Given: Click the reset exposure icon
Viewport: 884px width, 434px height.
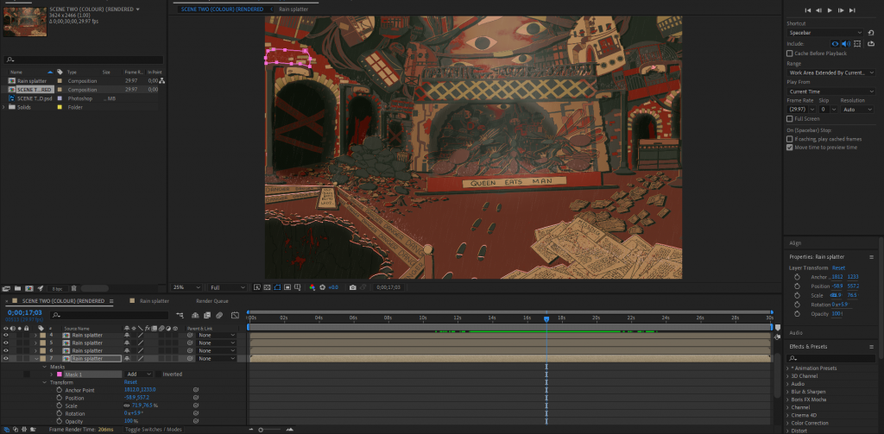Looking at the screenshot, I should click(322, 287).
